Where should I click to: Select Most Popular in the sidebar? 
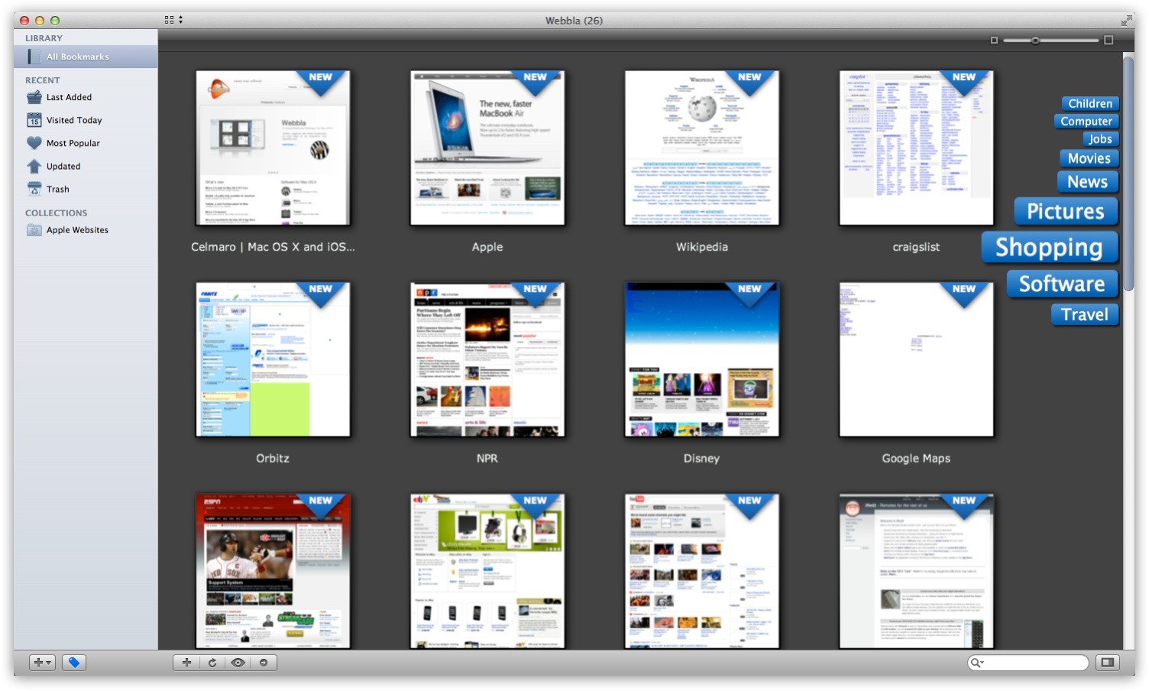click(x=73, y=143)
